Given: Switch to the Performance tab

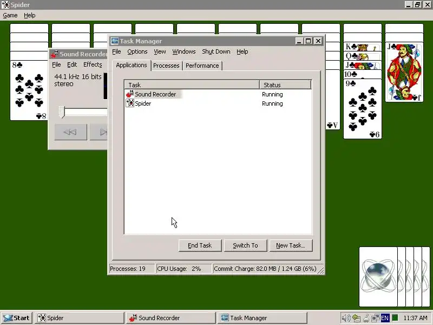Looking at the screenshot, I should click(x=202, y=66).
